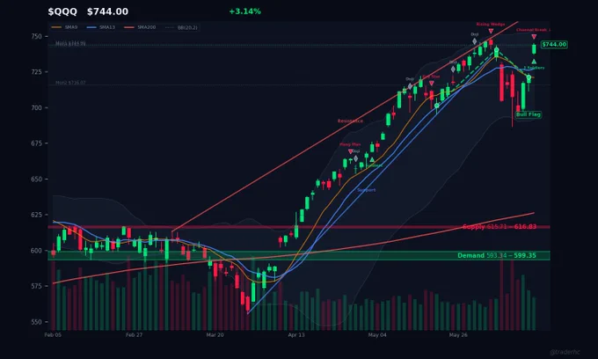Click the blue SMA13 legend line swatch
This screenshot has width=598, height=359.
coord(91,27)
